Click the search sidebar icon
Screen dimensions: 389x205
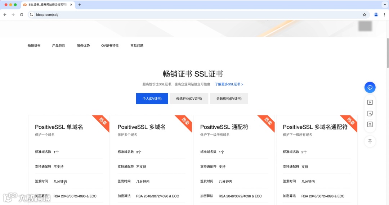coord(370,124)
